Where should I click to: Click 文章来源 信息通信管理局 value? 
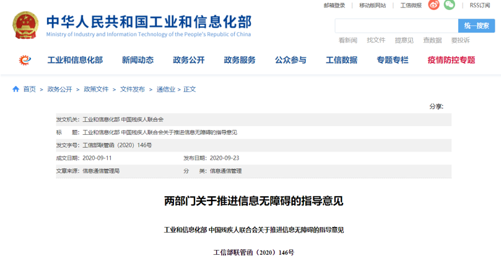[x=101, y=171]
